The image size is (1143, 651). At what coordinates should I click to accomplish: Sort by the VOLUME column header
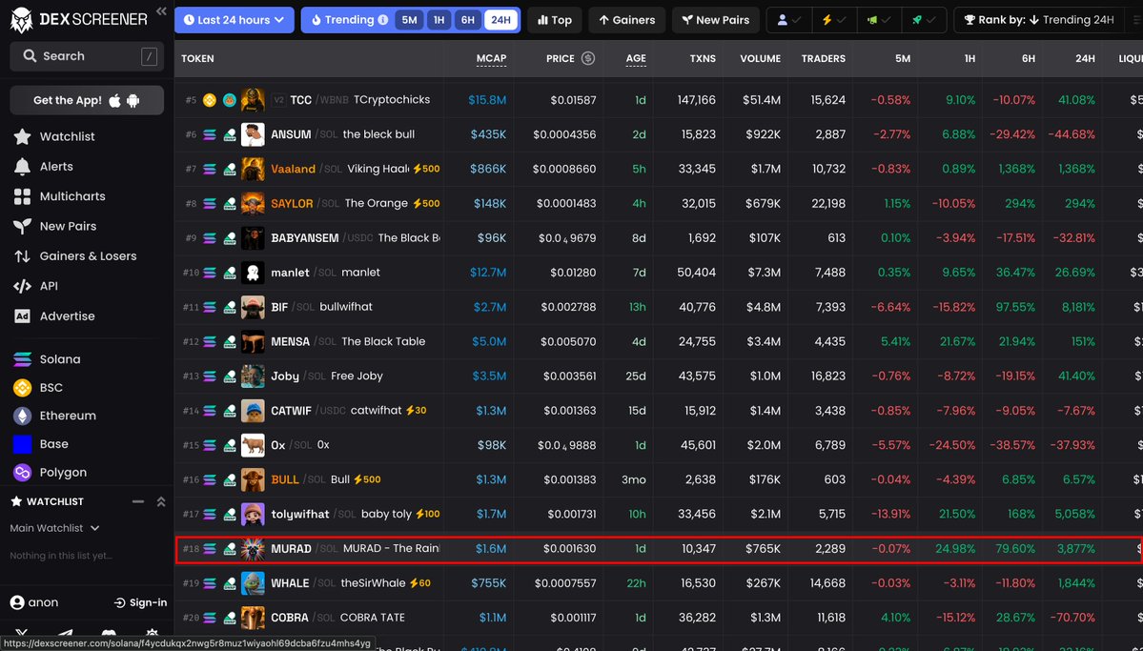pos(761,58)
